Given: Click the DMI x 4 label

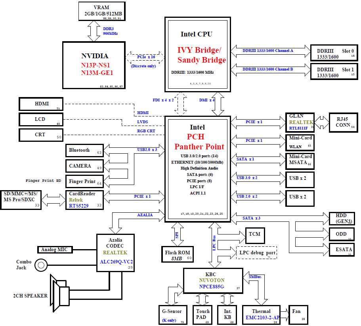Looking at the screenshot, I should 207,100.
